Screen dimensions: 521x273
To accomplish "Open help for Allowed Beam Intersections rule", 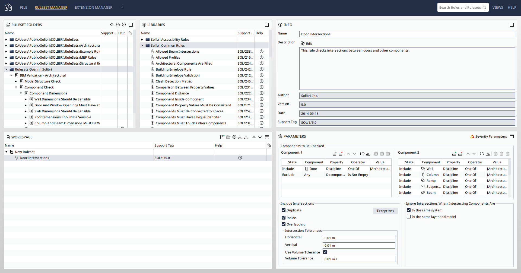I will tap(262, 51).
